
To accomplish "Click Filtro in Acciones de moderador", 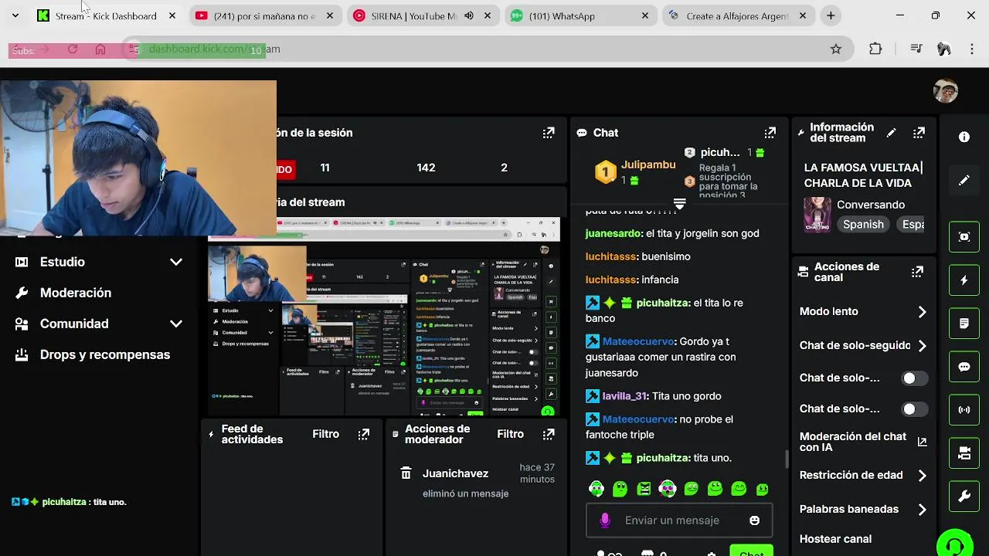I will click(511, 434).
